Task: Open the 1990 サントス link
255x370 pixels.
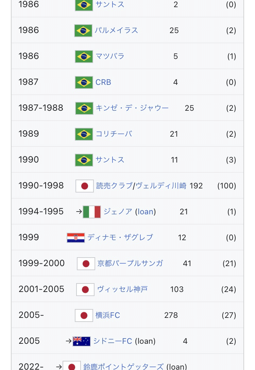Action: 110,160
